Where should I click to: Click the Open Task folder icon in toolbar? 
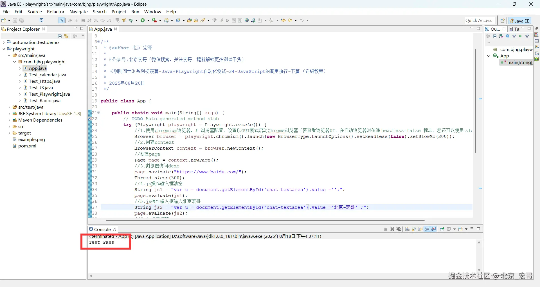[196, 20]
